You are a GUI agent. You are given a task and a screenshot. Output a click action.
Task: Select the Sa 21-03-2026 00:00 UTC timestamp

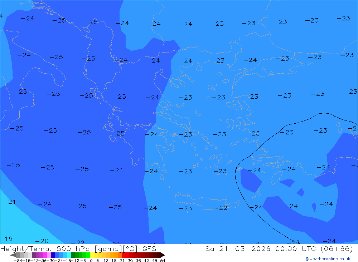click(260, 248)
